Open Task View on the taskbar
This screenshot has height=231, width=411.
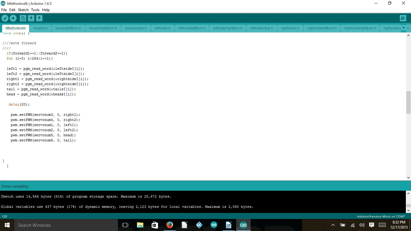coord(125,225)
